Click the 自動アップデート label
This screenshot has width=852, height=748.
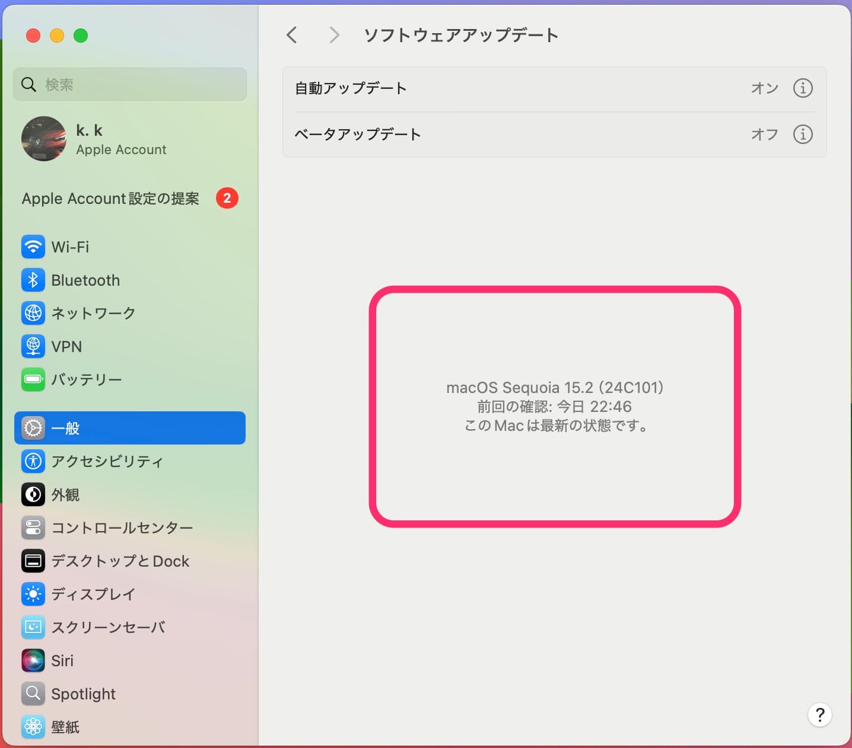(x=351, y=88)
